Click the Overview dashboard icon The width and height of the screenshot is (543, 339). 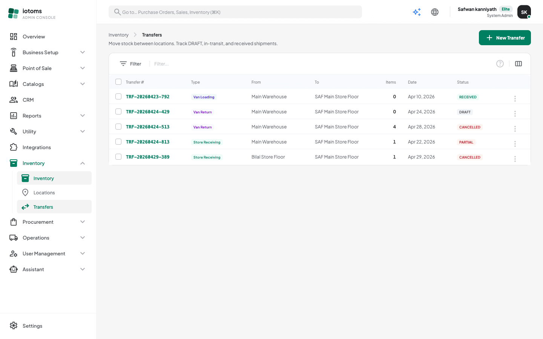coord(14,37)
